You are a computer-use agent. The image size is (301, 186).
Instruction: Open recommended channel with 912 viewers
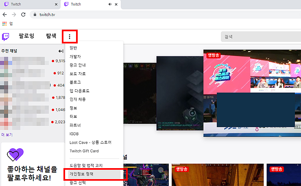click(x=33, y=73)
